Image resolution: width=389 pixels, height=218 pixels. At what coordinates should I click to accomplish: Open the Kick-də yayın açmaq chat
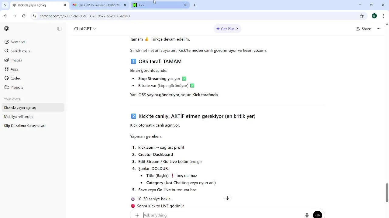pyautogui.click(x=33, y=107)
